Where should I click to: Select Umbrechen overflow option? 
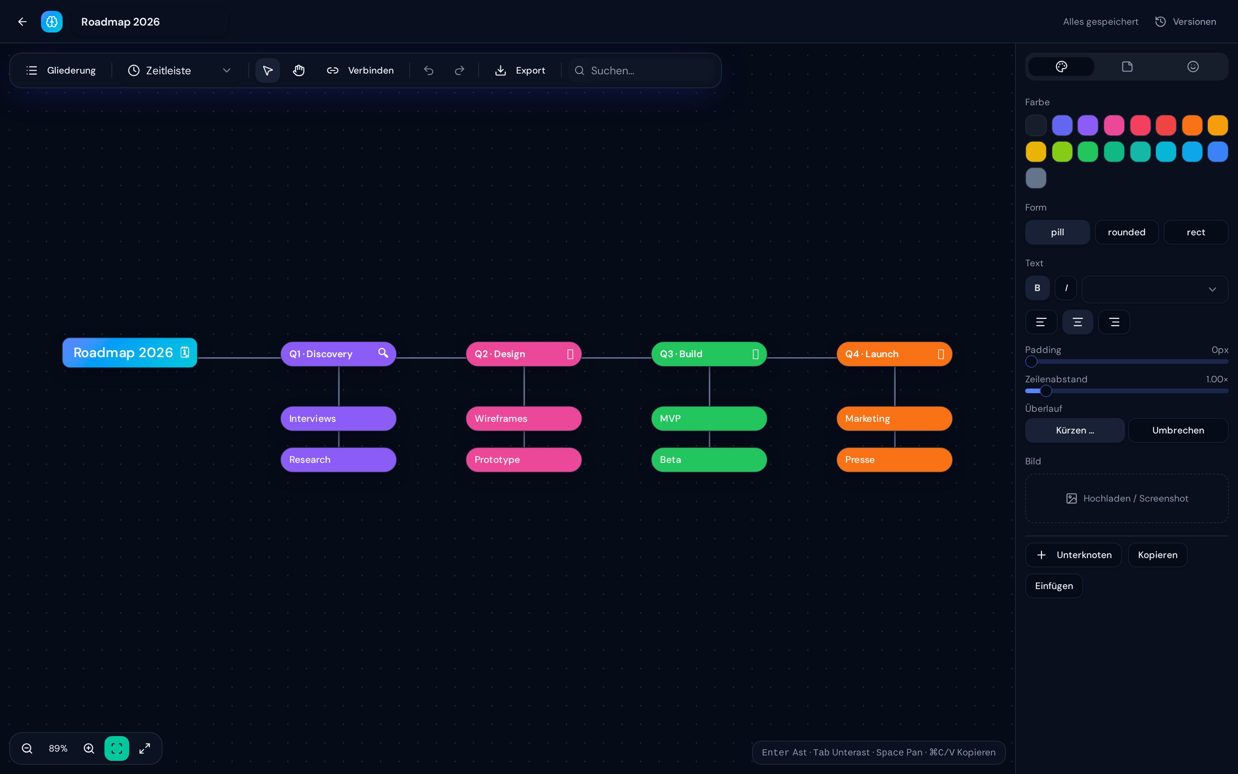click(x=1178, y=430)
